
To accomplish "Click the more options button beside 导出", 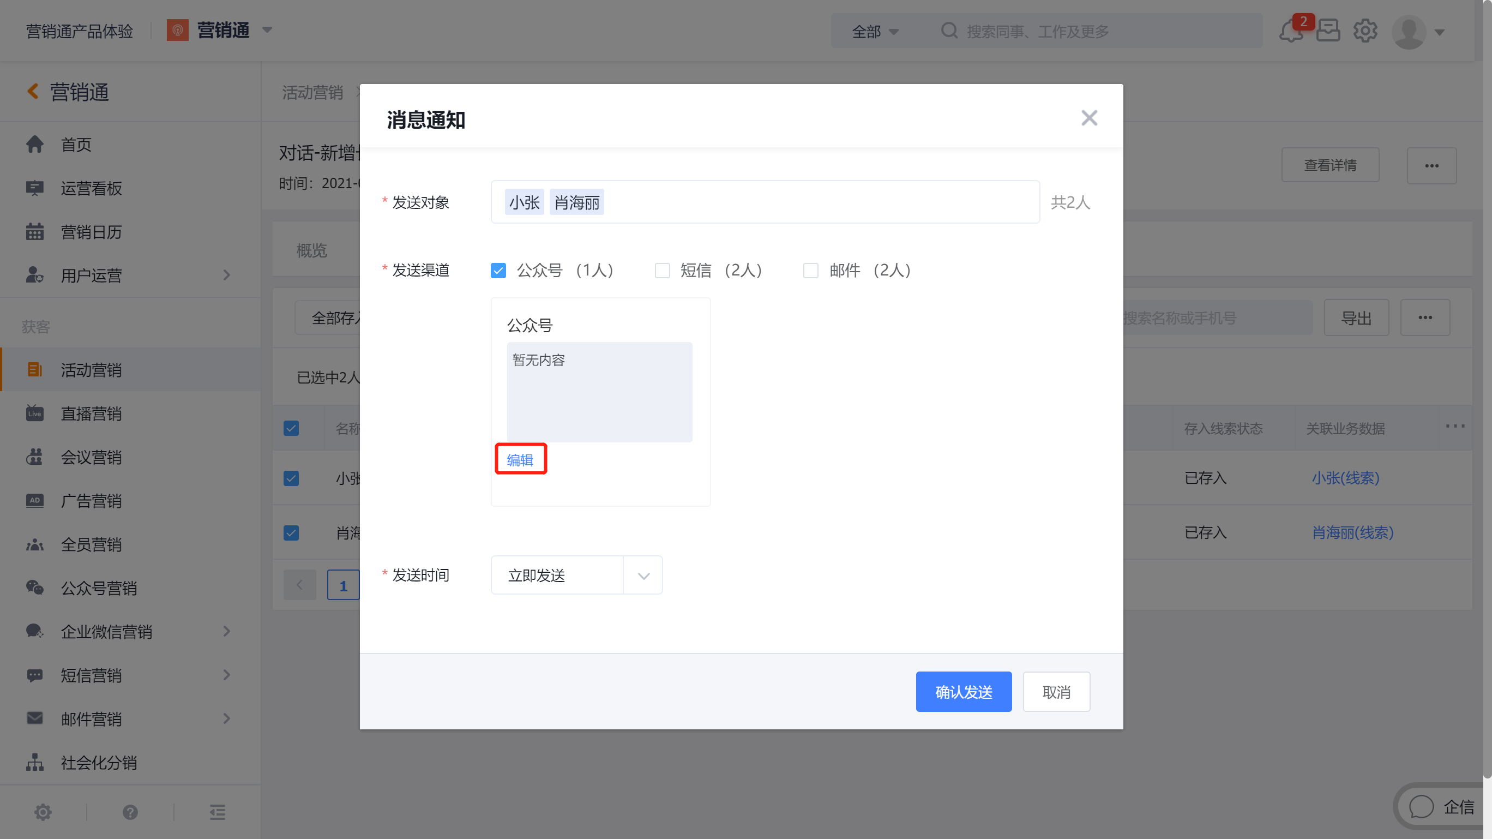I will click(x=1425, y=317).
